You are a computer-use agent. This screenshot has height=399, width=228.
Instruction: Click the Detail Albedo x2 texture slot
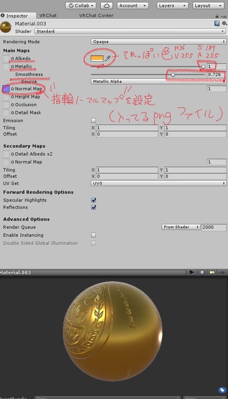[6, 154]
